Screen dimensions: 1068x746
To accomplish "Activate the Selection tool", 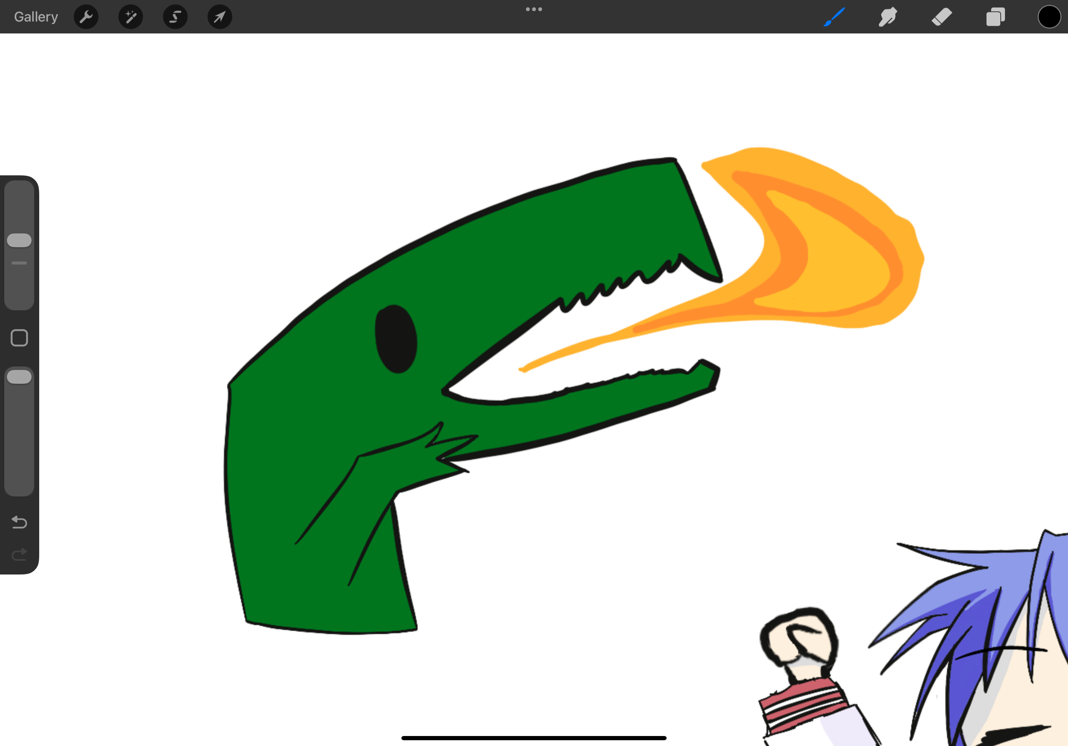I will click(x=175, y=17).
